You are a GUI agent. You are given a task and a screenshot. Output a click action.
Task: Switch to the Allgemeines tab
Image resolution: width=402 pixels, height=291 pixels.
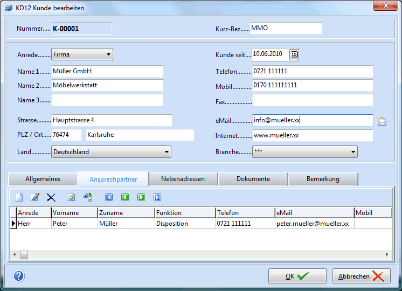[43, 179]
